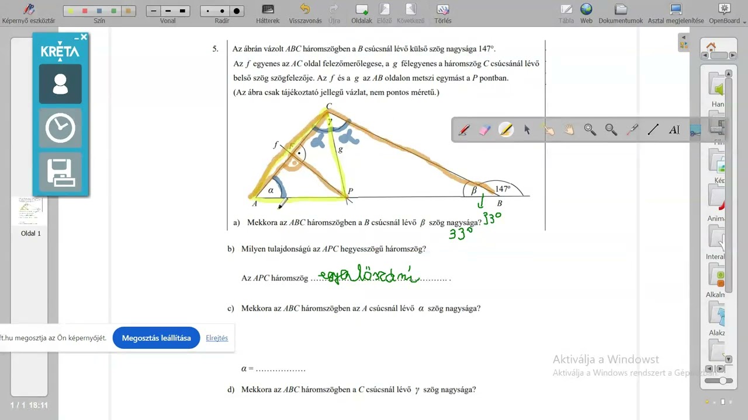Select the straight line drawing tool
Image resolution: width=748 pixels, height=420 pixels.
(653, 129)
